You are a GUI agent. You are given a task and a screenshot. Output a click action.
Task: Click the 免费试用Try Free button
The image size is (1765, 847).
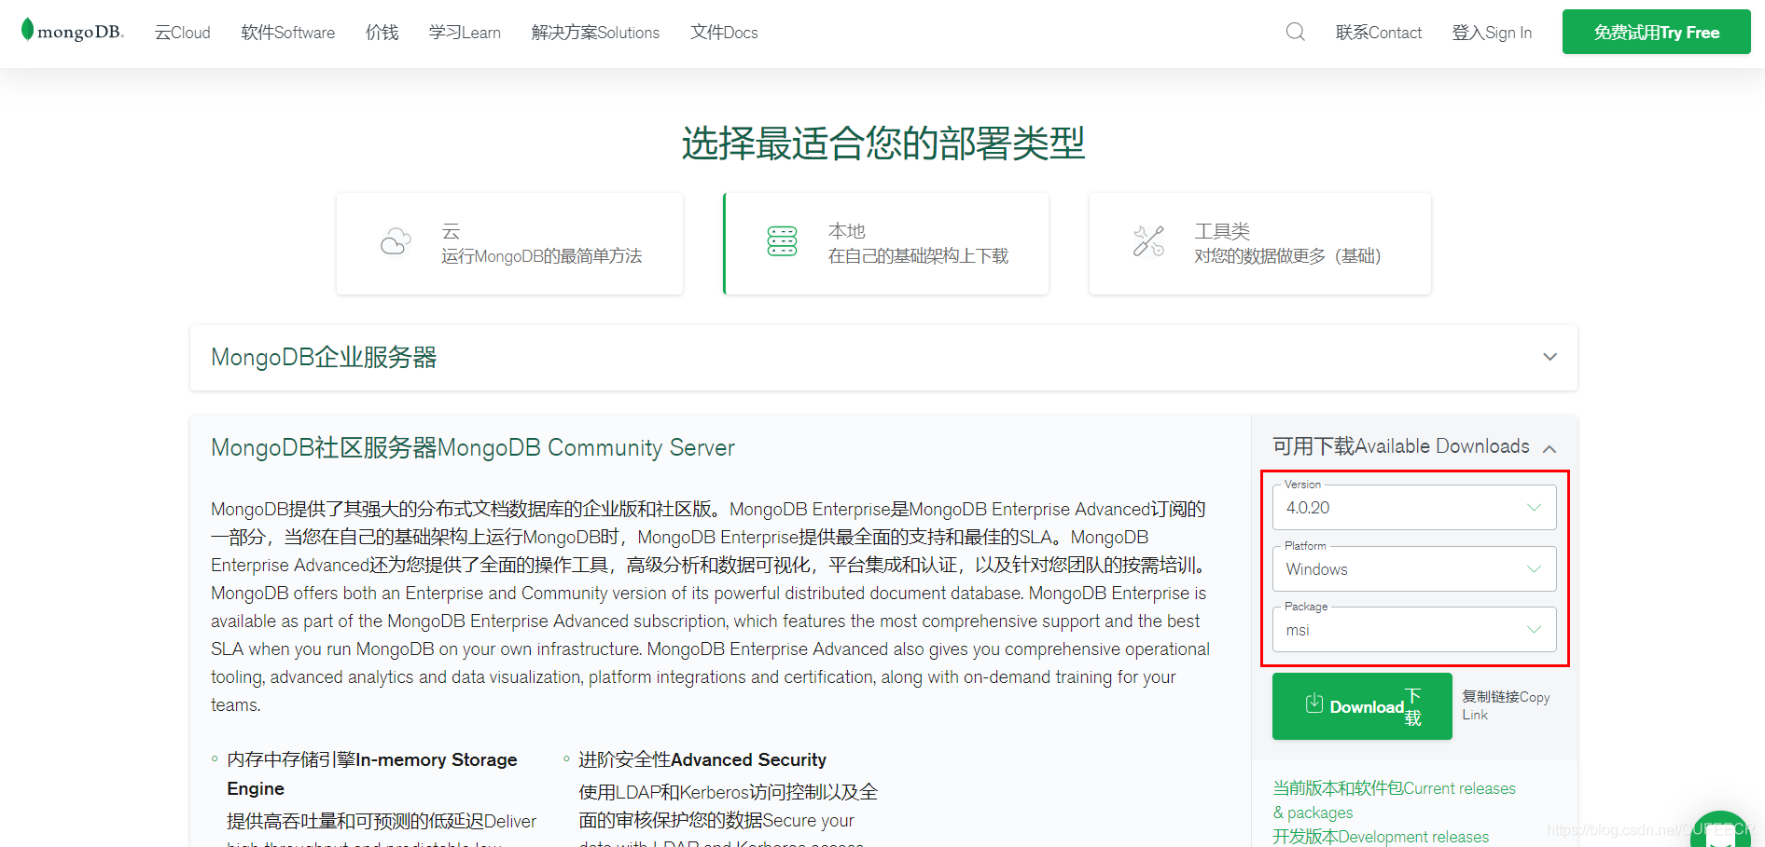tap(1656, 33)
